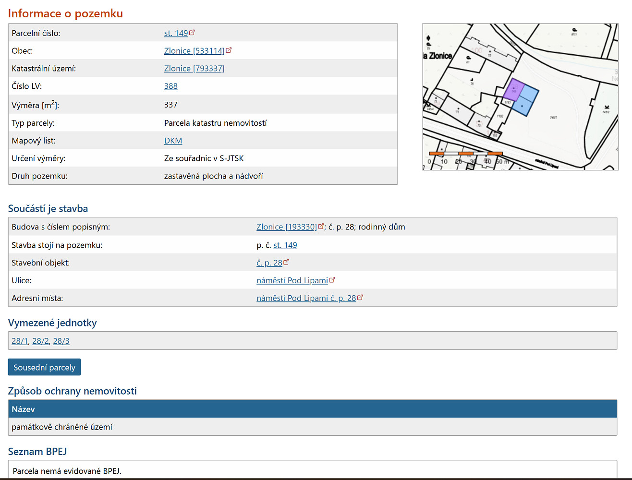Open the DKM map sheet link

[x=173, y=141]
